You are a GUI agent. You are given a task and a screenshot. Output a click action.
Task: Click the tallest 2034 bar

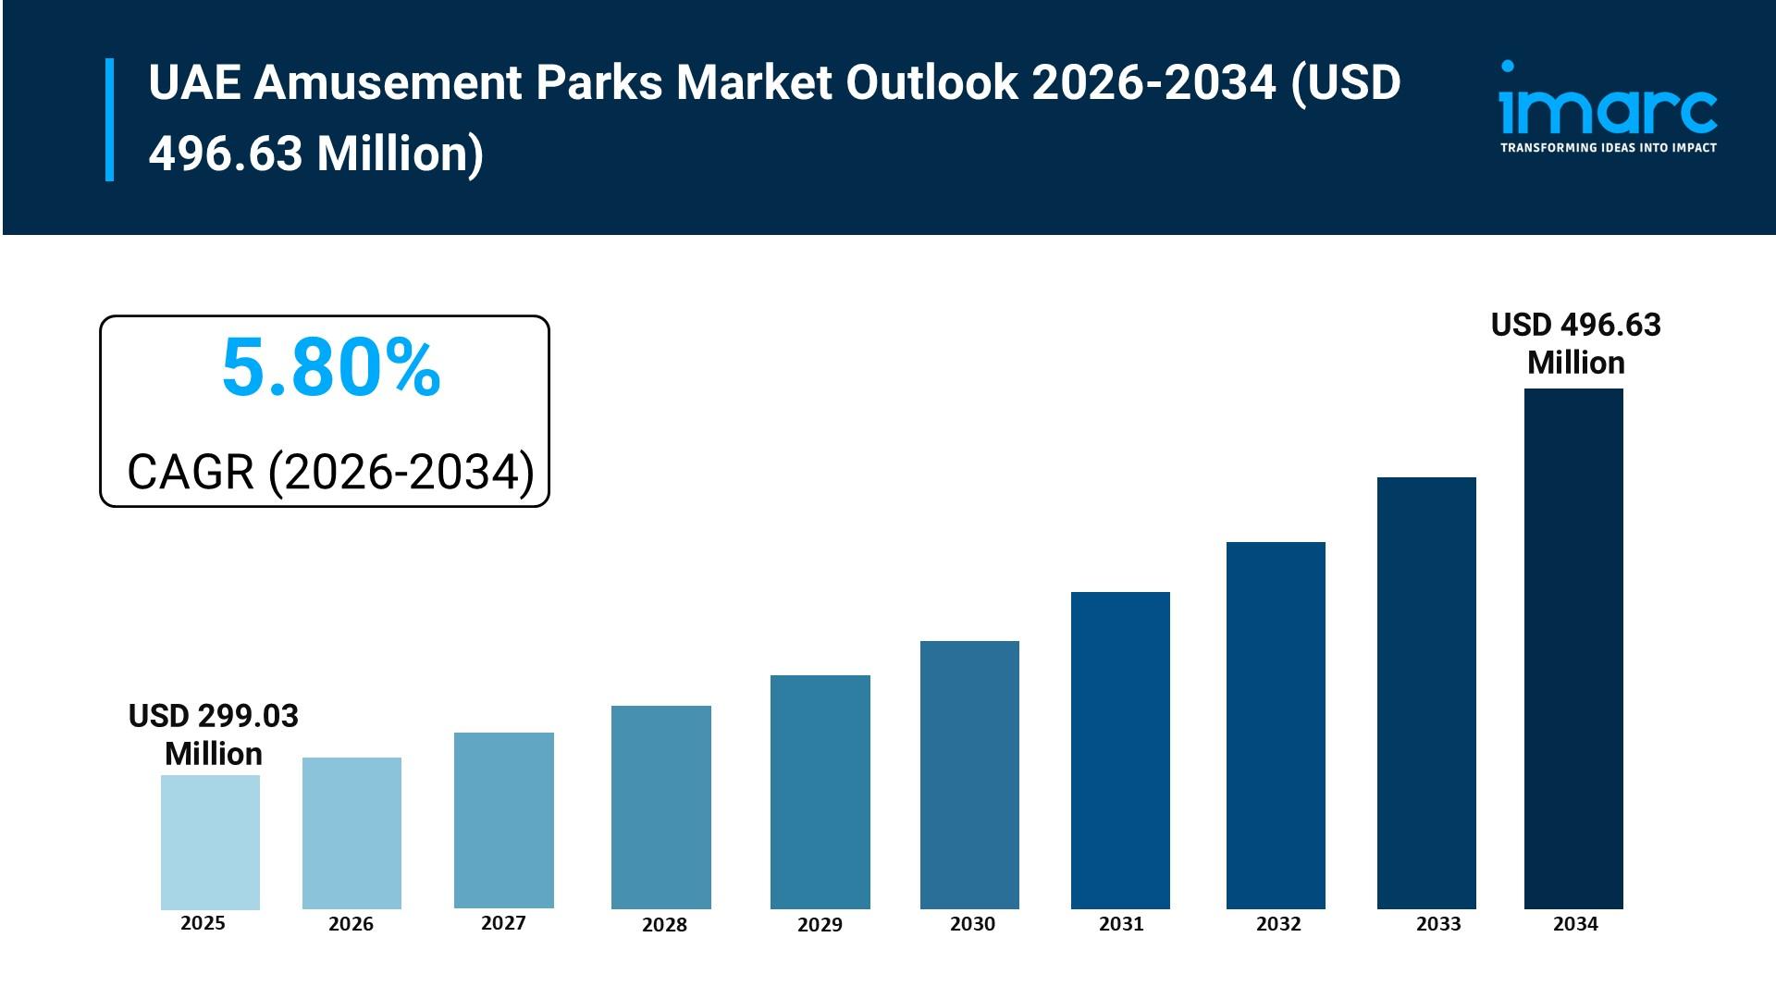(1573, 648)
